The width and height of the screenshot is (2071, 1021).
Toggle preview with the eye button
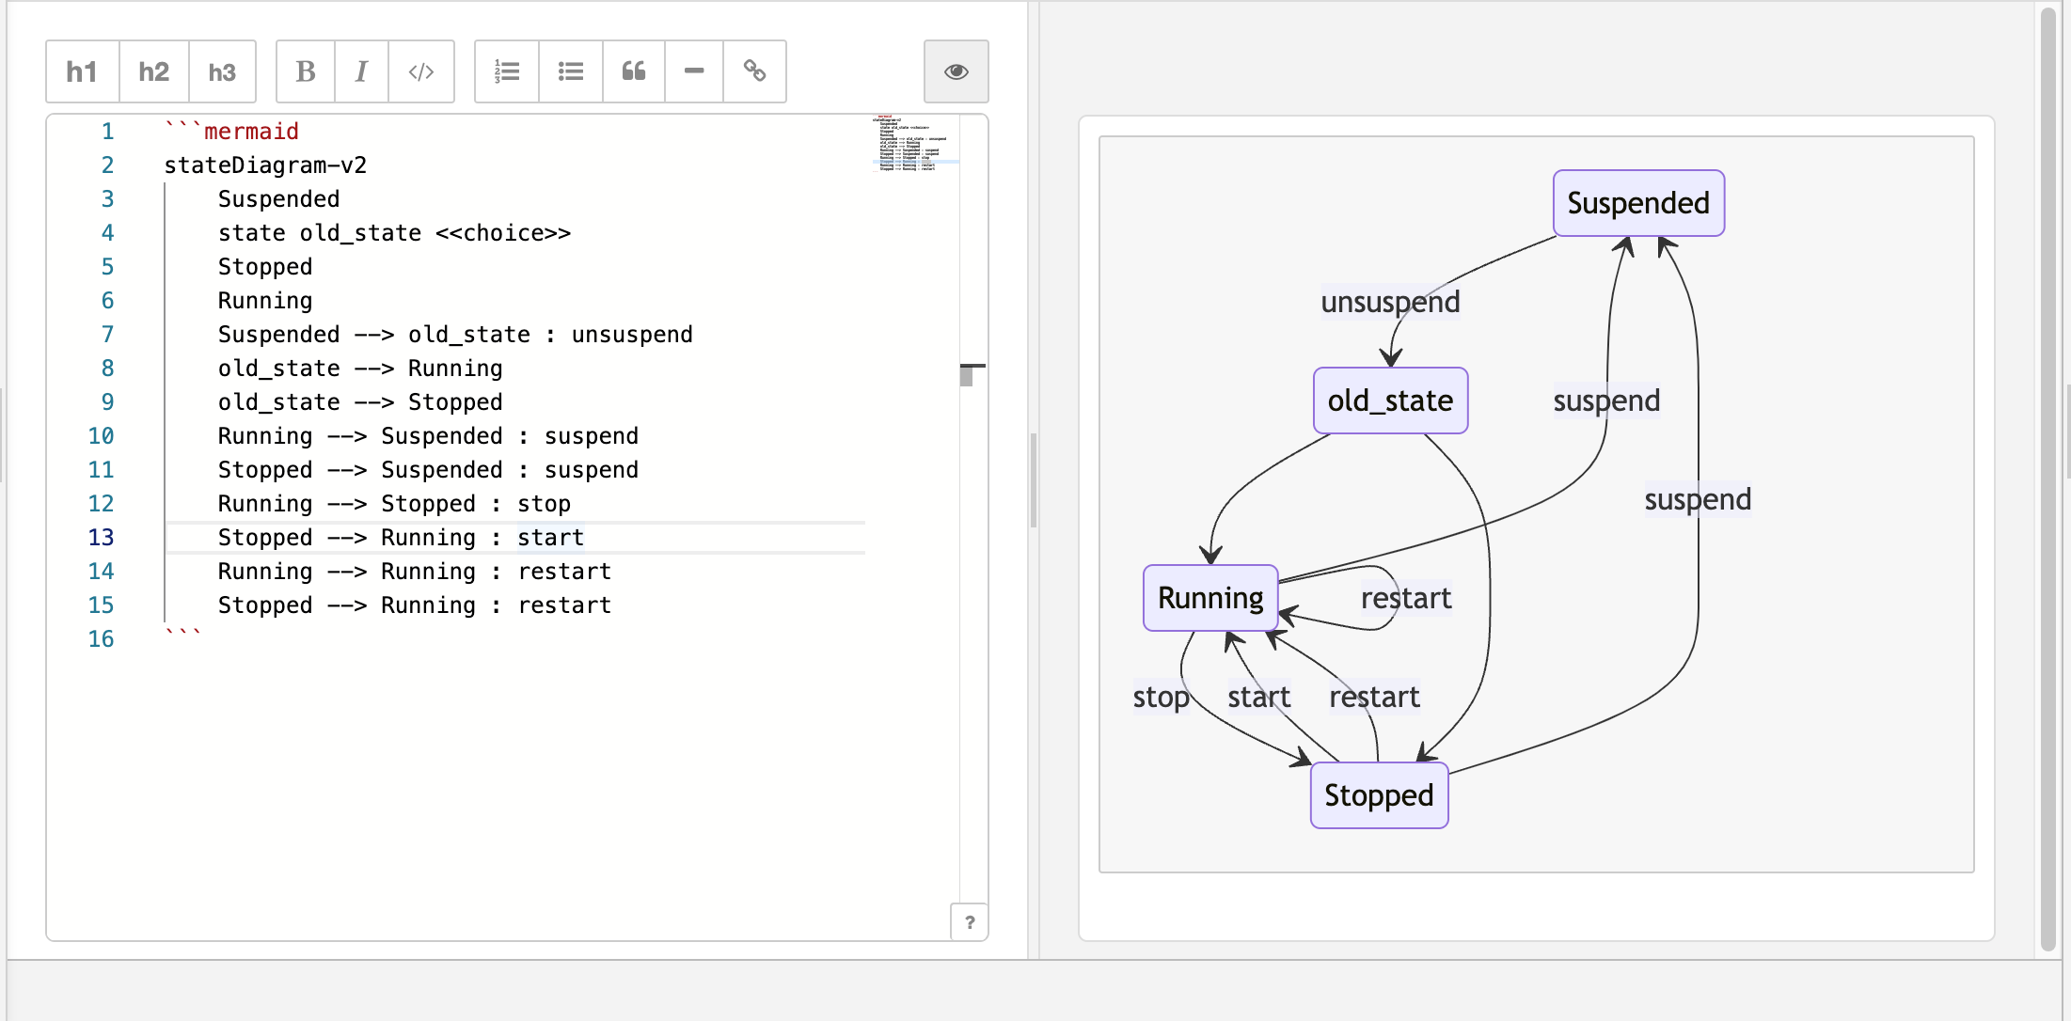pos(956,71)
